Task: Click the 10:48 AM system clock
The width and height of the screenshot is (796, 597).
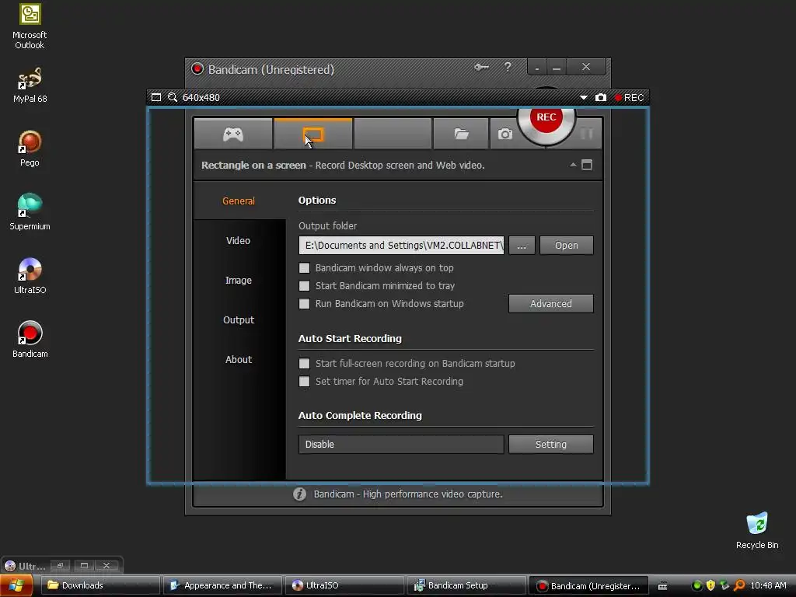Action: tap(768, 586)
